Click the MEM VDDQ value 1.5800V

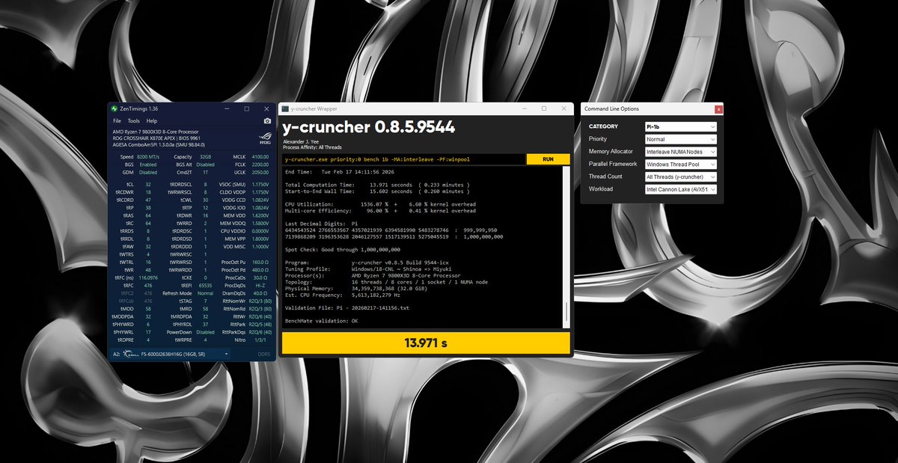pos(260,223)
